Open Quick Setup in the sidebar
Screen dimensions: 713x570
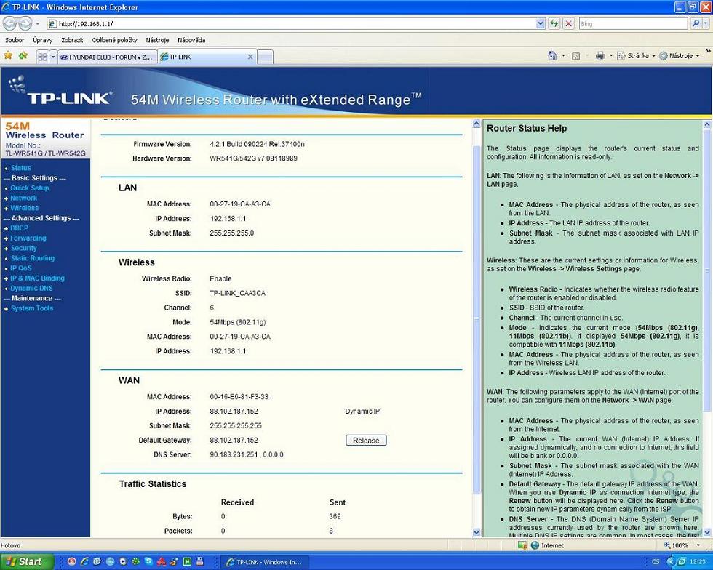(x=30, y=188)
